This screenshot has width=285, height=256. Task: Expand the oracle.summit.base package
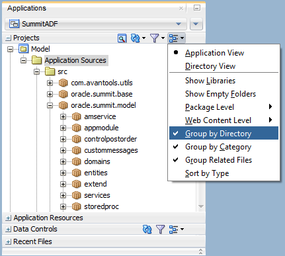point(50,94)
